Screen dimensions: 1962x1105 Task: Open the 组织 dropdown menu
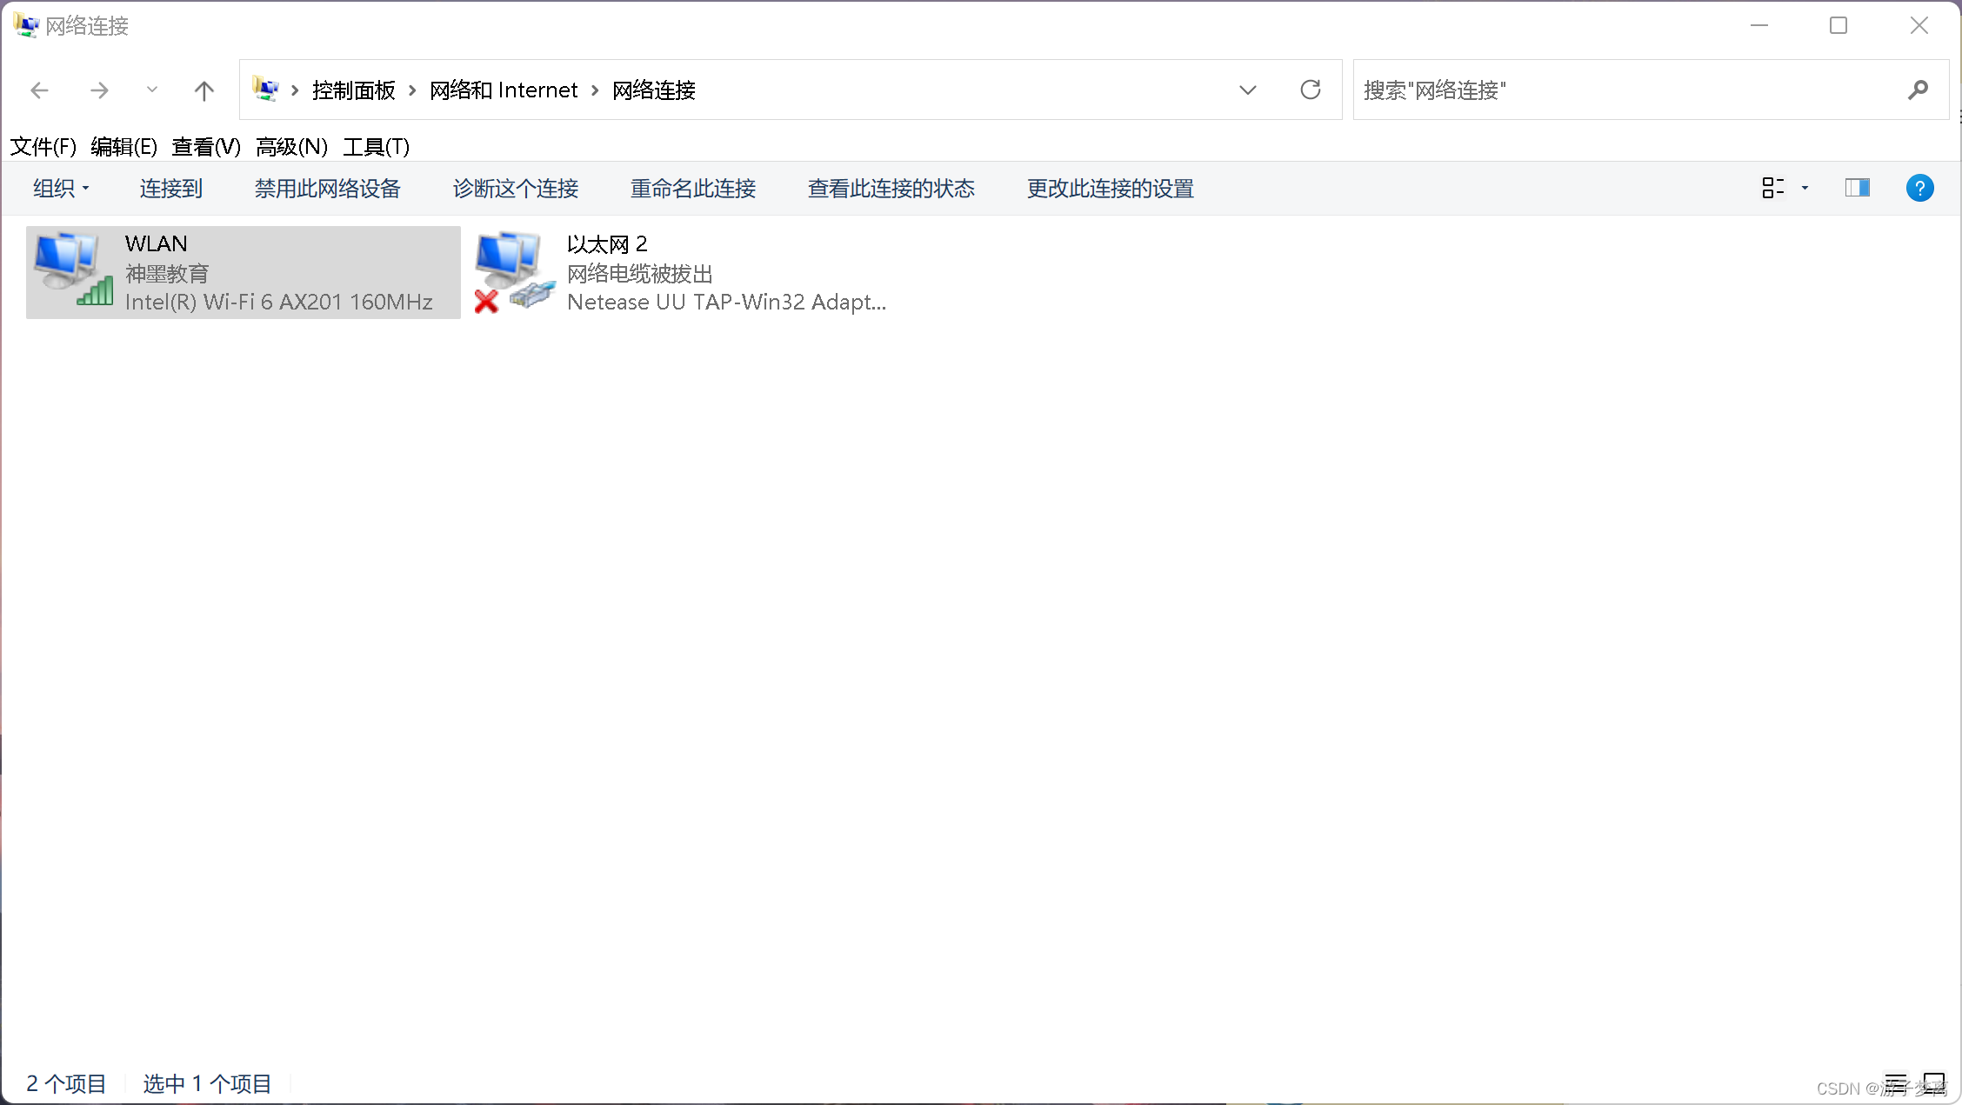pyautogui.click(x=61, y=189)
